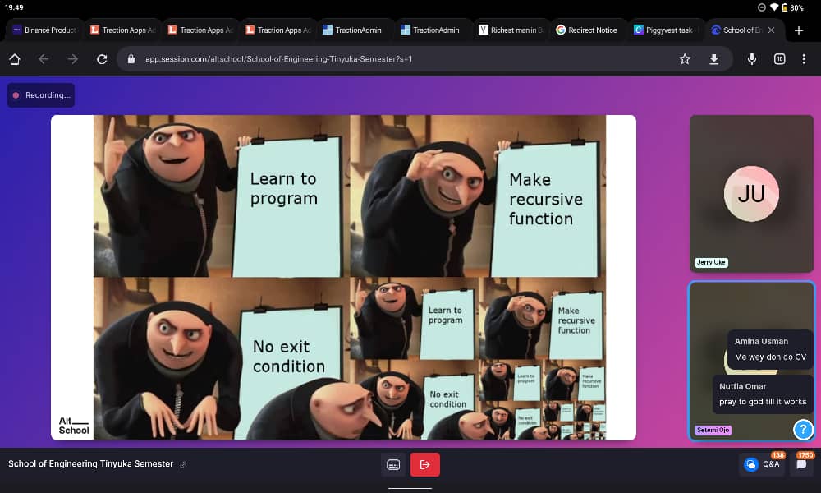
Task: Tap the Wi-Fi status icon
Action: 774,7
